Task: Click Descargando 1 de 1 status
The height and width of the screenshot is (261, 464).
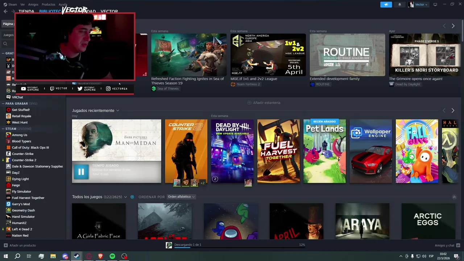Action: pos(187,245)
